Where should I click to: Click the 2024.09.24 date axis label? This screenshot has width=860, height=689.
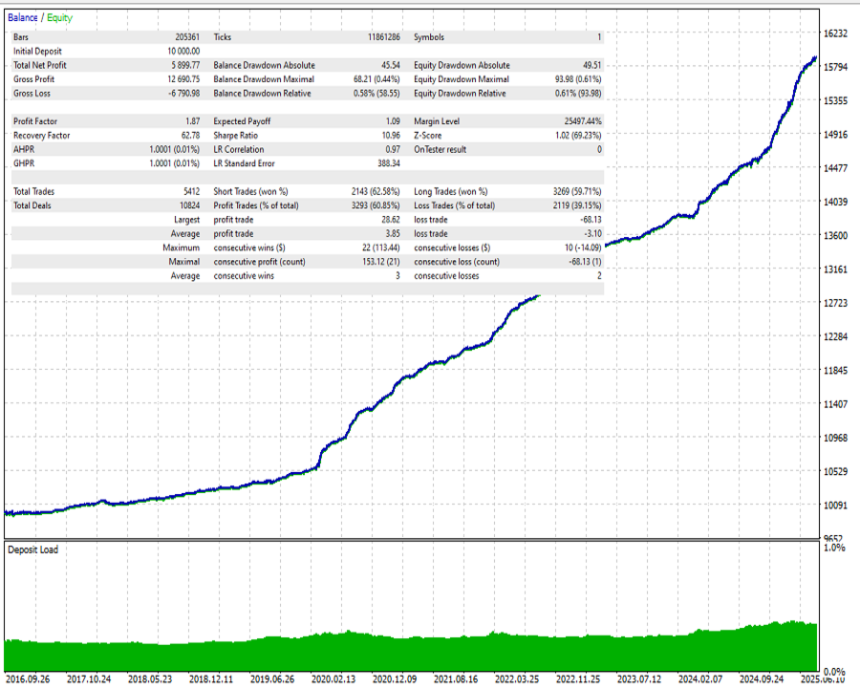[762, 679]
